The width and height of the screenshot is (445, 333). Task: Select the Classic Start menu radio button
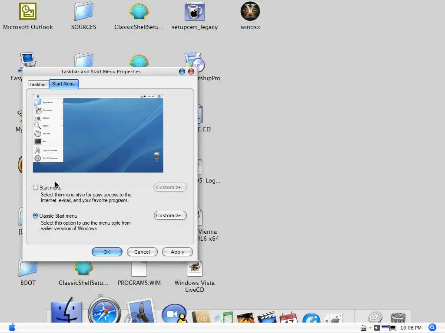click(35, 215)
